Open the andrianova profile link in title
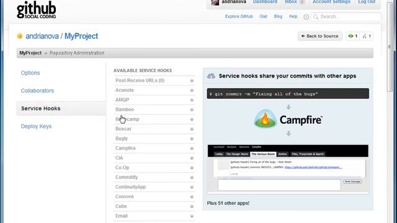The height and width of the screenshot is (223, 397). click(42, 36)
